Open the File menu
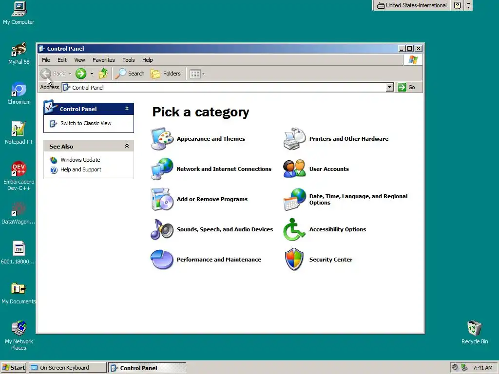499x374 pixels. pyautogui.click(x=46, y=60)
